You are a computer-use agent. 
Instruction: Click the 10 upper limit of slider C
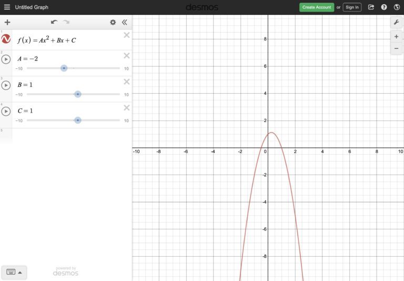point(126,121)
